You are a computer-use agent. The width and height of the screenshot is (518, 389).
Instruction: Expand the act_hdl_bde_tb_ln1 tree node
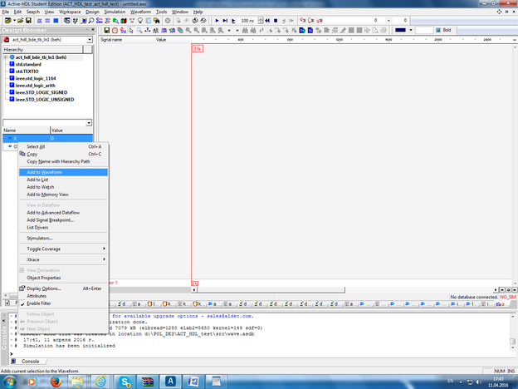6,57
